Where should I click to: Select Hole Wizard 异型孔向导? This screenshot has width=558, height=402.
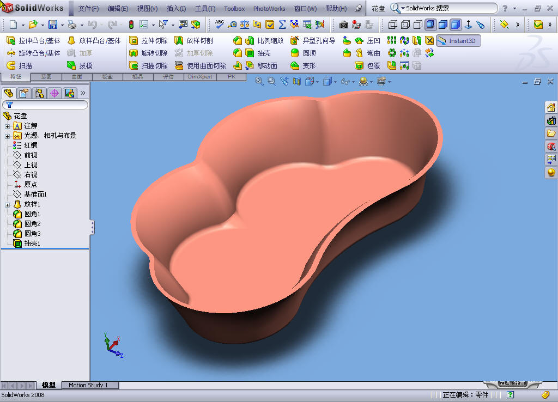pyautogui.click(x=313, y=40)
